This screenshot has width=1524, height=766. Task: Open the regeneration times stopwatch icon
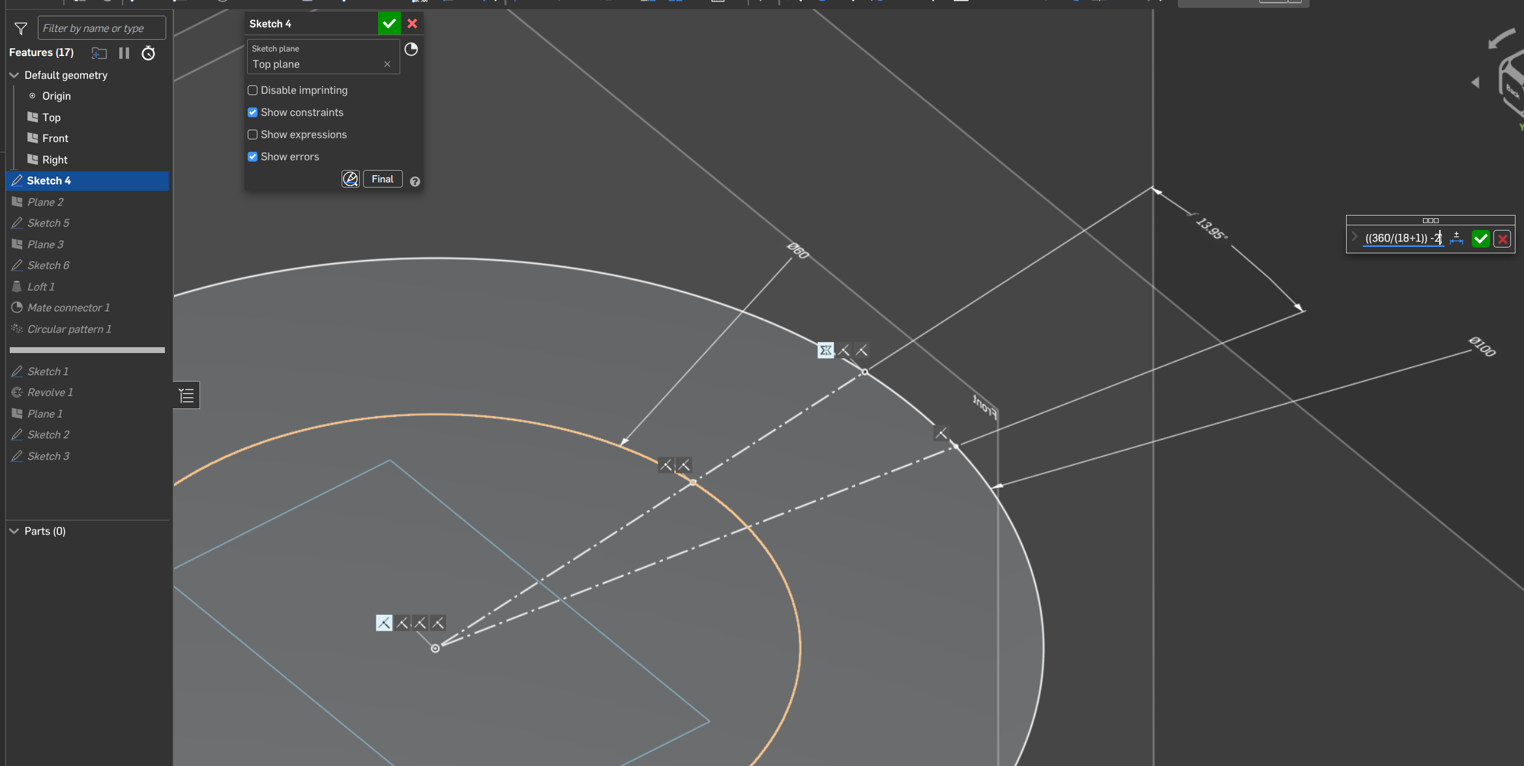tap(149, 53)
